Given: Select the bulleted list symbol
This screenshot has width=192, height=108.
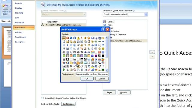Looking at the screenshot, I should 103,66.
